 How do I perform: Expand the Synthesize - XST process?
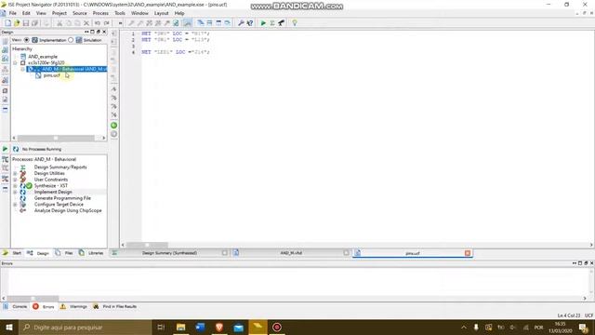15,186
